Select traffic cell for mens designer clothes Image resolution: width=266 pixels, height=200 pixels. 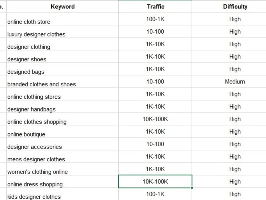[x=155, y=157]
